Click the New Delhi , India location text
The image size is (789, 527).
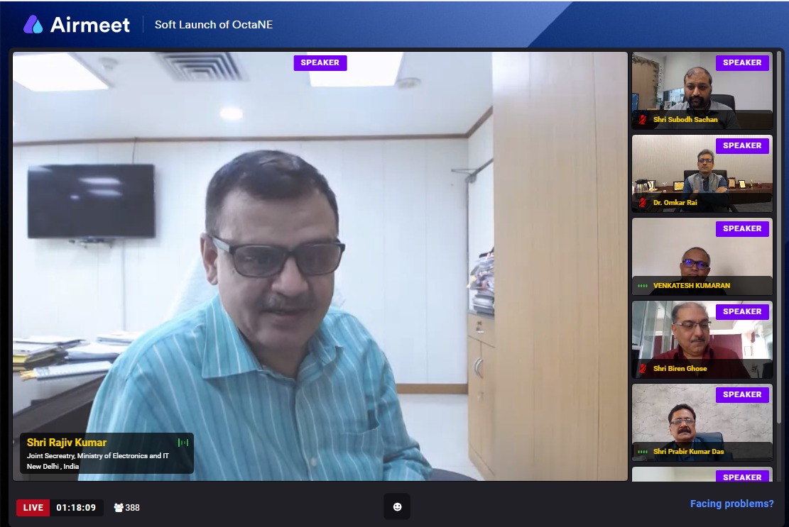53,466
